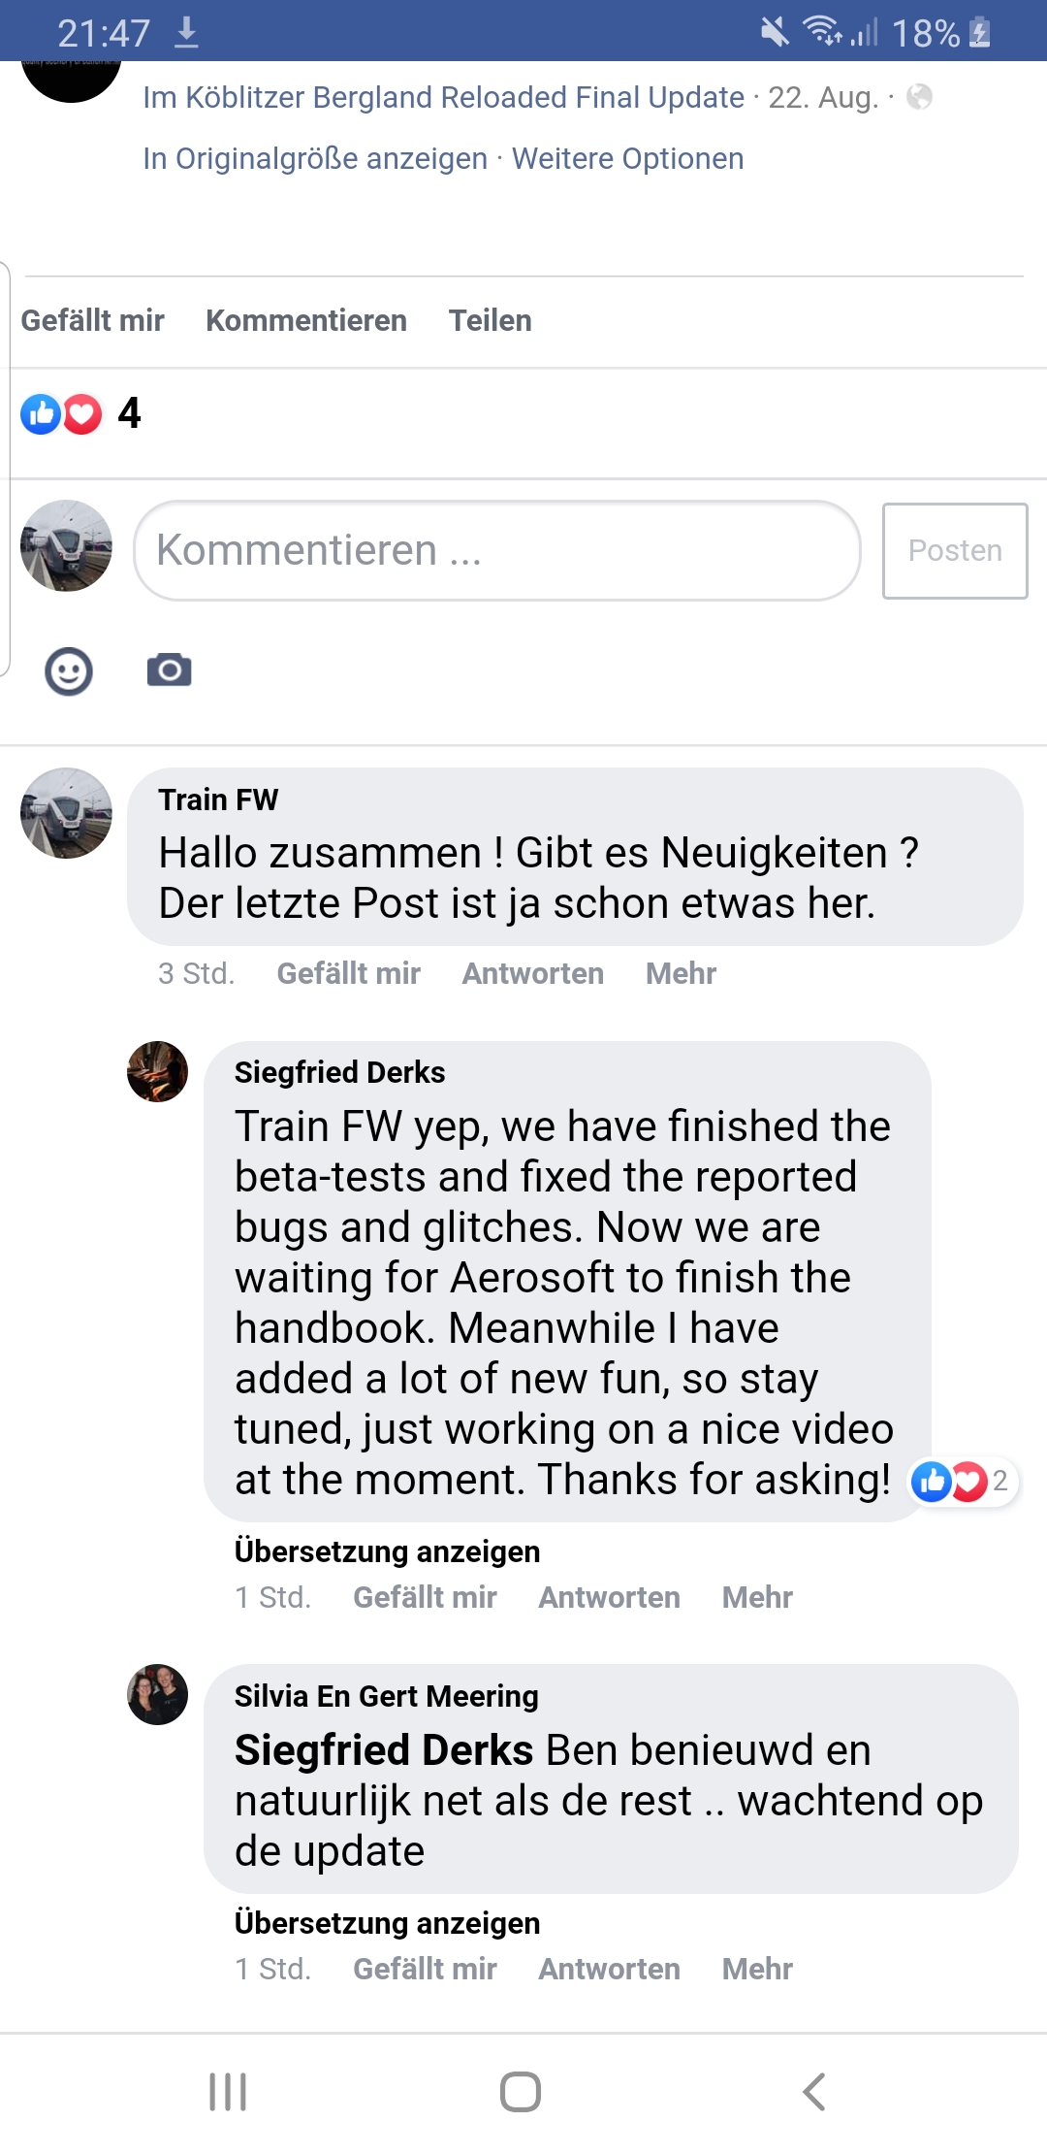
Task: Focus the Kommentieren text field
Action: [496, 550]
